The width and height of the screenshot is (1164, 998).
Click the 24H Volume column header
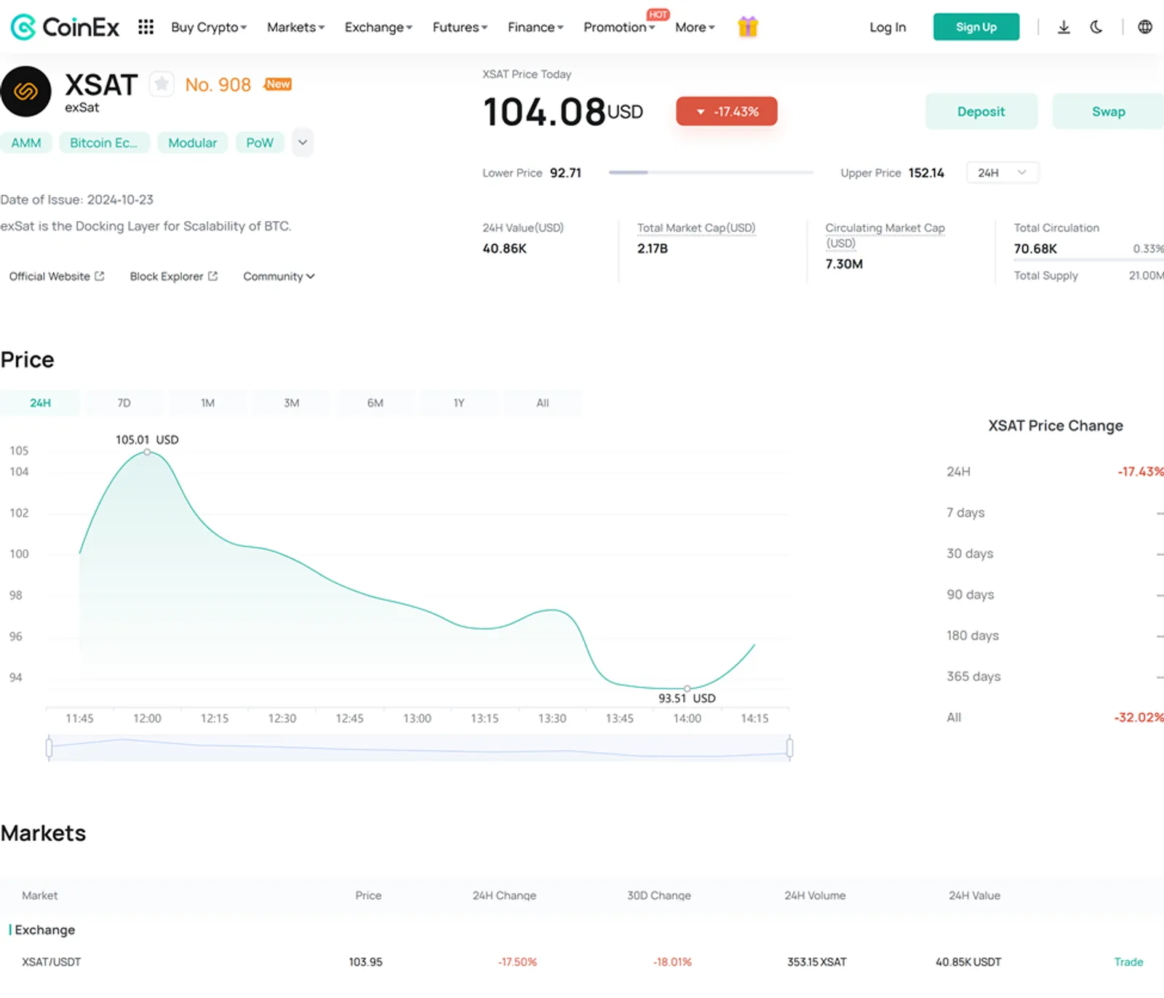(x=815, y=895)
